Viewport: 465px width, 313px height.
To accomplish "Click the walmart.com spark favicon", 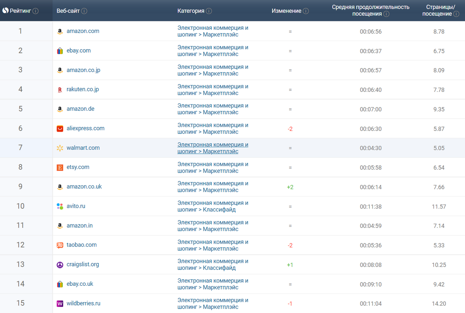I will coord(60,148).
